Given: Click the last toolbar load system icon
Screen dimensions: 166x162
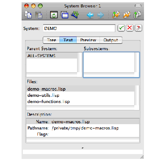Looking at the screenshot, I should click(x=137, y=15).
